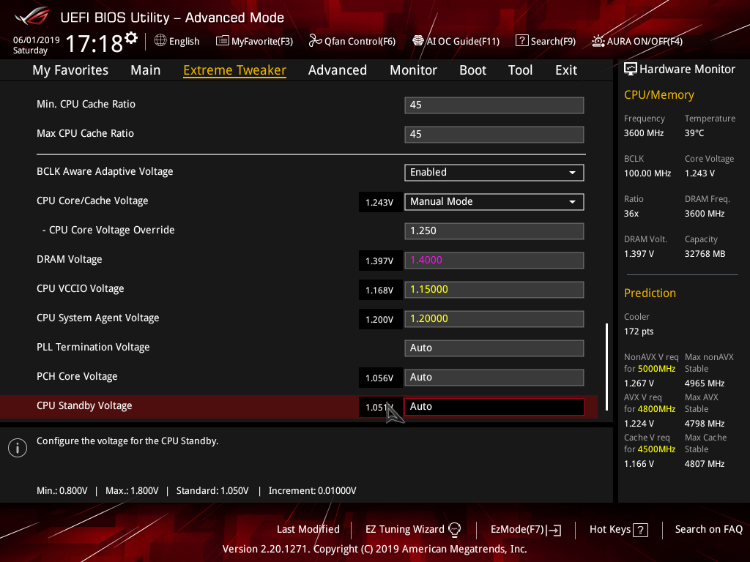
Task: Click the EZ Tuning Wizard bulb icon
Action: coord(454,530)
